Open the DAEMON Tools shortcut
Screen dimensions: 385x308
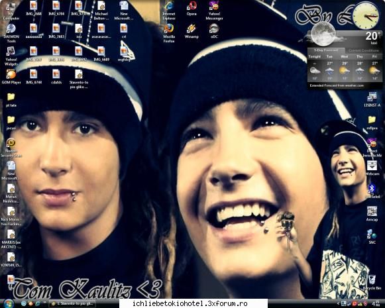point(11,33)
